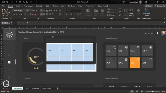Toggle underline formatting

pos(19,14)
